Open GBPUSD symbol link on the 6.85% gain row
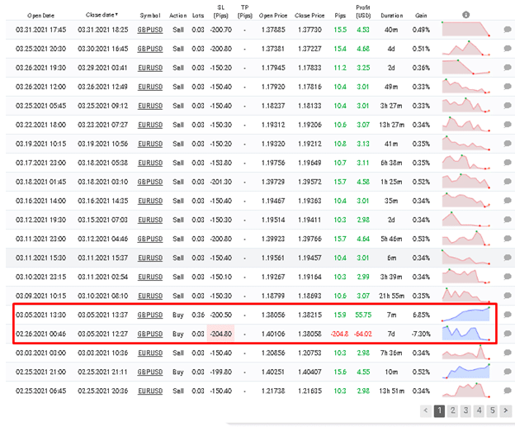This screenshot has width=515, height=427. tap(149, 315)
